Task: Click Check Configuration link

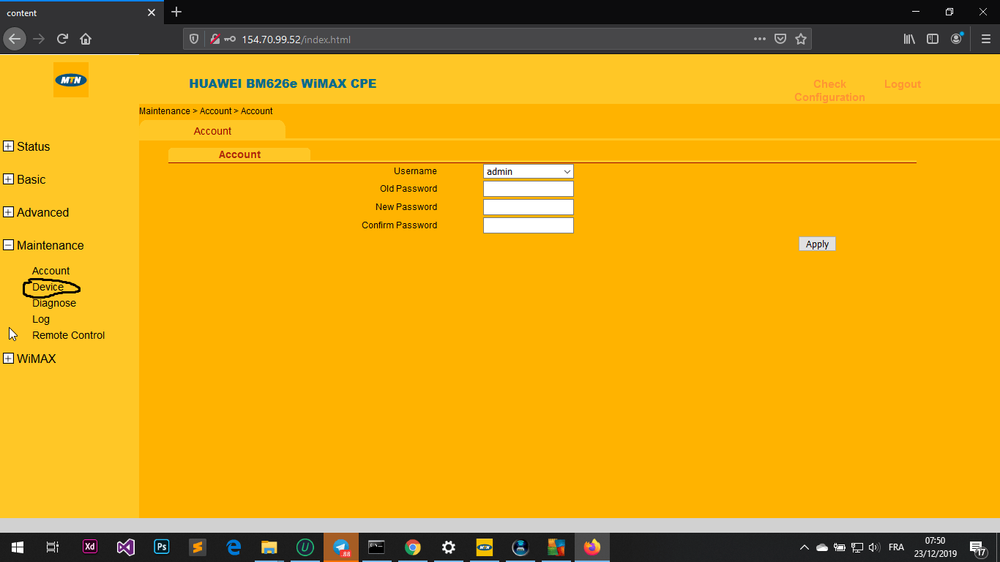Action: point(829,91)
